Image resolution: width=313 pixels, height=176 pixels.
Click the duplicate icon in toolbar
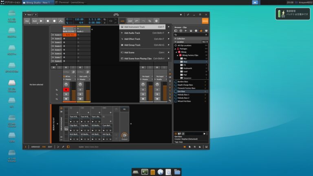(x=150, y=21)
